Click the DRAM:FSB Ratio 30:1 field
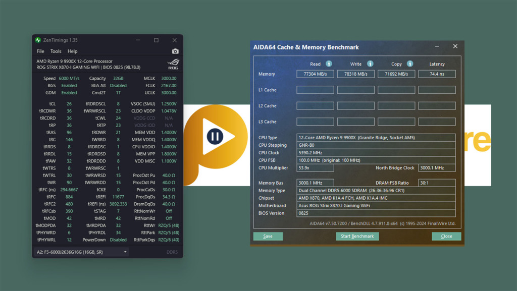The image size is (517, 291). (x=437, y=183)
